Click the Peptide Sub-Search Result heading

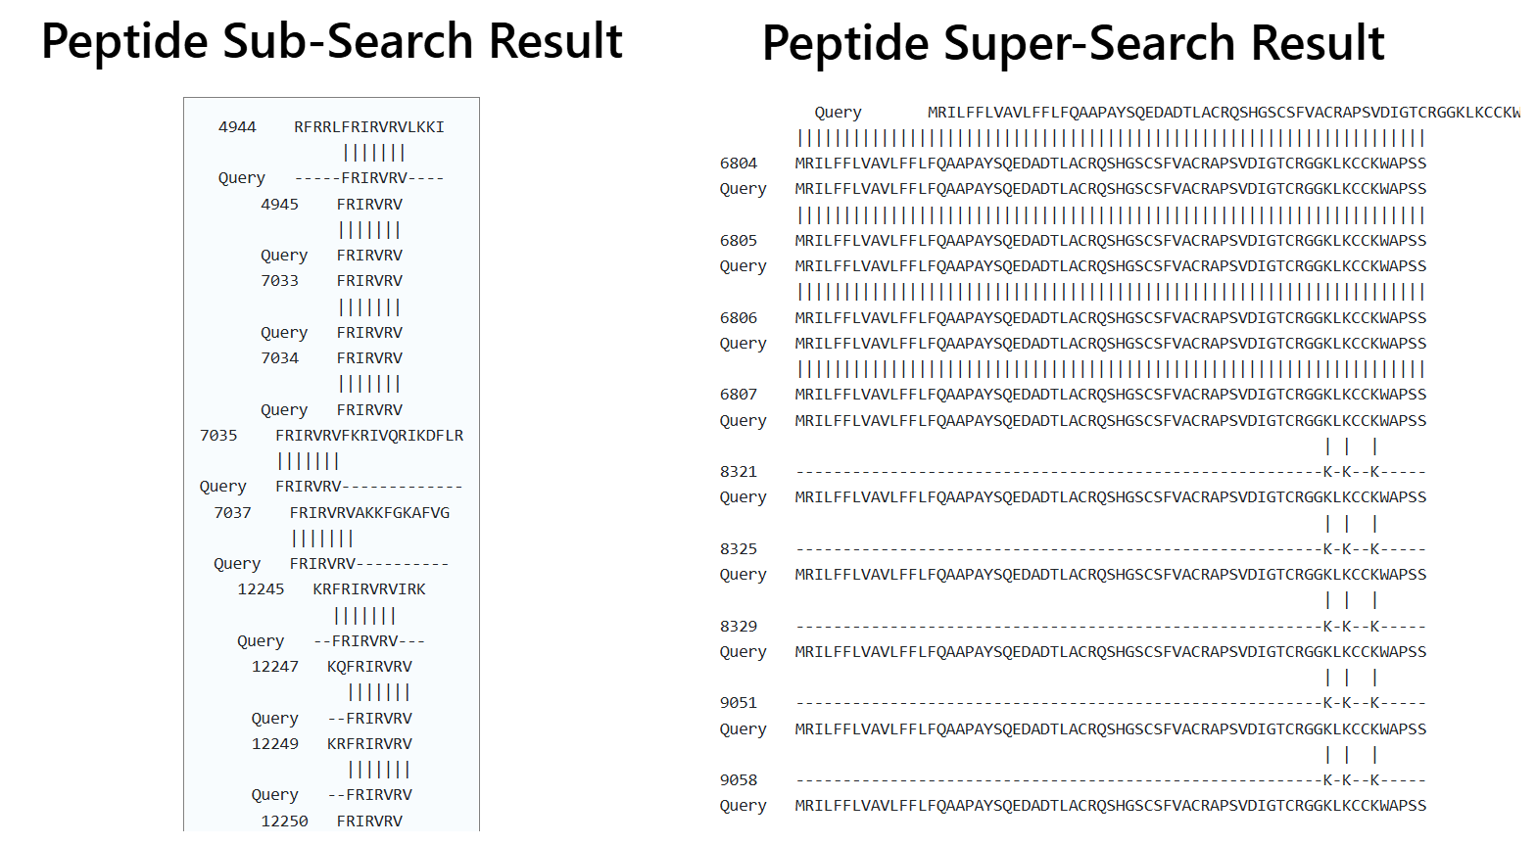click(x=331, y=42)
